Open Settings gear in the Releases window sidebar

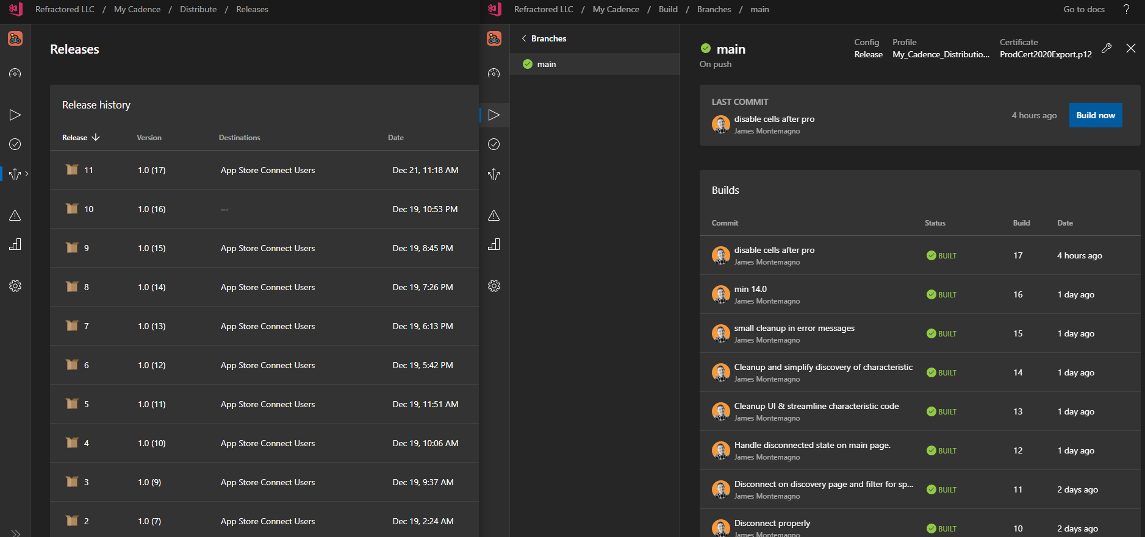pyautogui.click(x=15, y=286)
